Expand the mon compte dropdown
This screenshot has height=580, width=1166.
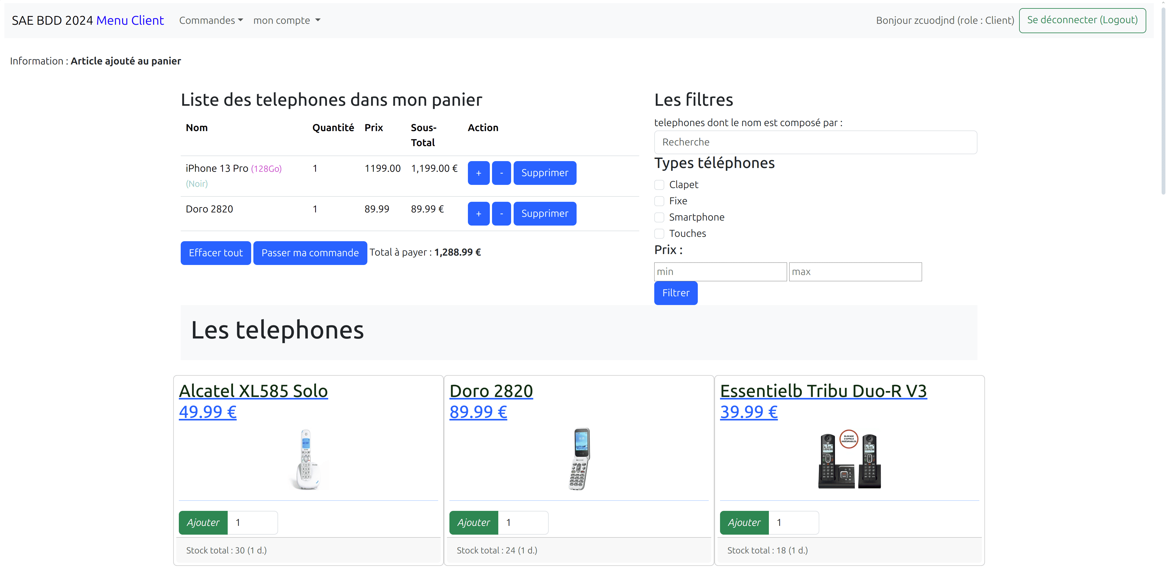(287, 20)
